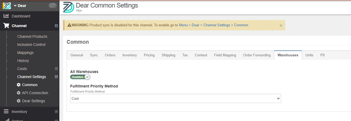Switch to the Units tab

point(310,55)
